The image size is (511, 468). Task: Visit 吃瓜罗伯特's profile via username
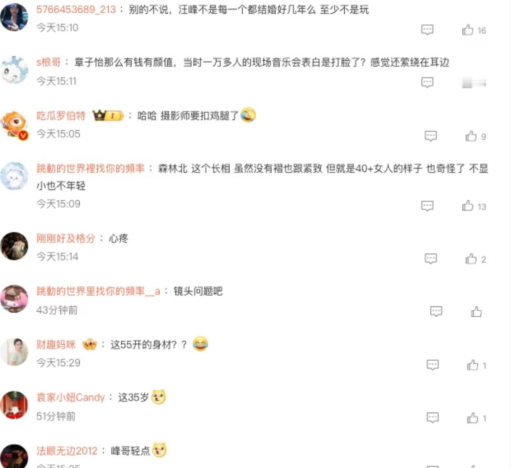pyautogui.click(x=61, y=116)
